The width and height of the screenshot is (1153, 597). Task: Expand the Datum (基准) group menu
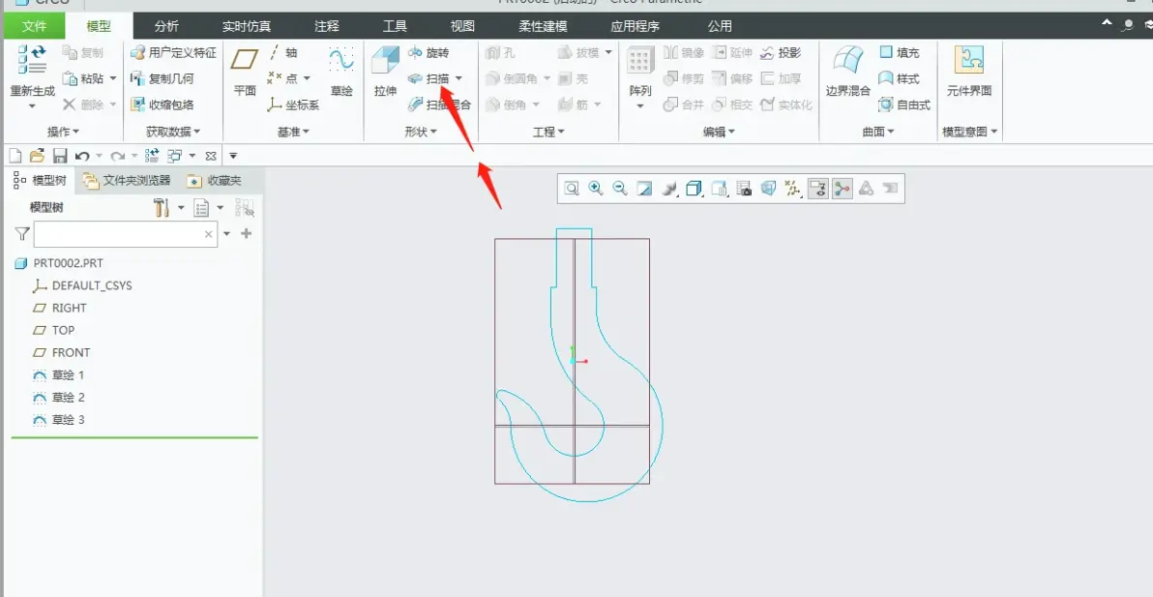point(293,132)
